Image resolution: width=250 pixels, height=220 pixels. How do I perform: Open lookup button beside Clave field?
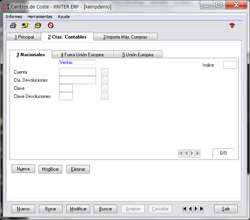tap(105, 88)
